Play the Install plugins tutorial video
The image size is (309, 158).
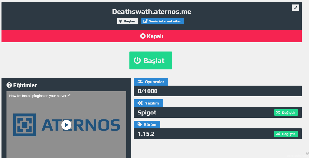click(x=66, y=125)
